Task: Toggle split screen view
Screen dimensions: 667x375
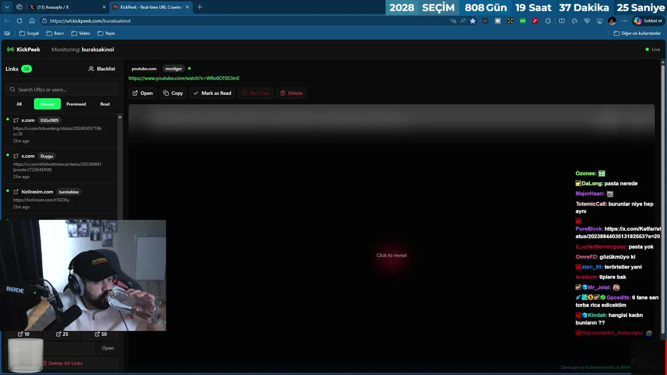Action: (x=562, y=21)
